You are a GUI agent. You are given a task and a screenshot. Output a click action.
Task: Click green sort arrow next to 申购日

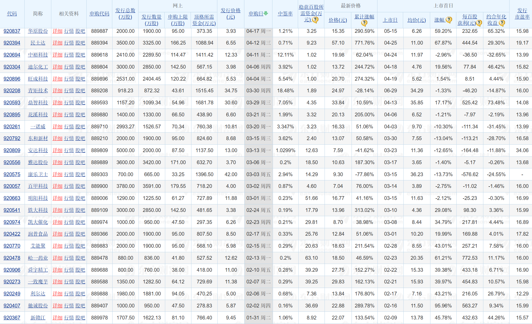coord(266,13)
